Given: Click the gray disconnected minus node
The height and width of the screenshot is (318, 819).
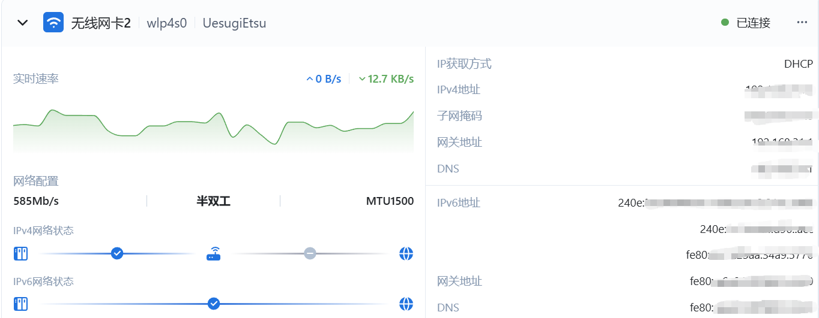Looking at the screenshot, I should [x=310, y=253].
